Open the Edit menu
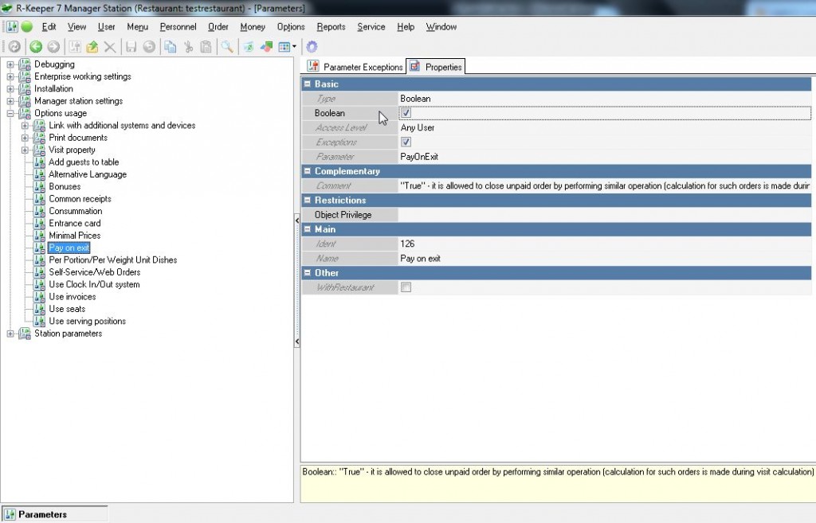Image resolution: width=816 pixels, height=523 pixels. [49, 27]
